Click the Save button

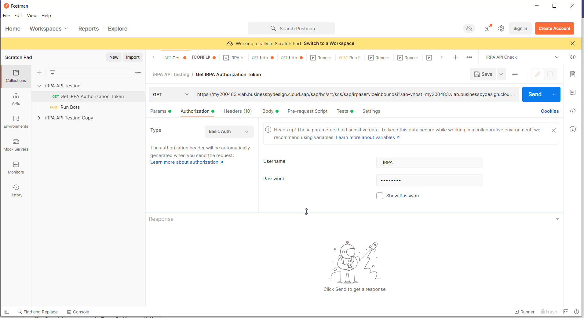pyautogui.click(x=483, y=74)
